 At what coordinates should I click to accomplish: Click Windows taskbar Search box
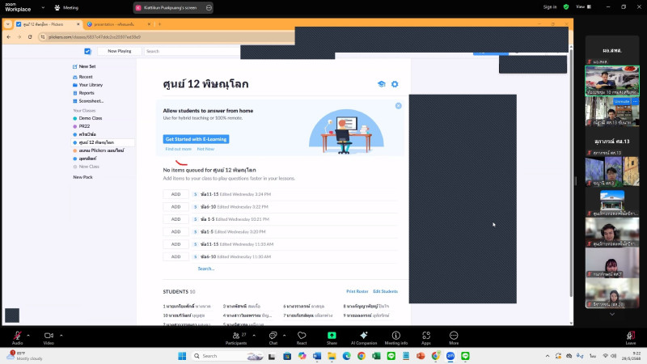click(228, 356)
